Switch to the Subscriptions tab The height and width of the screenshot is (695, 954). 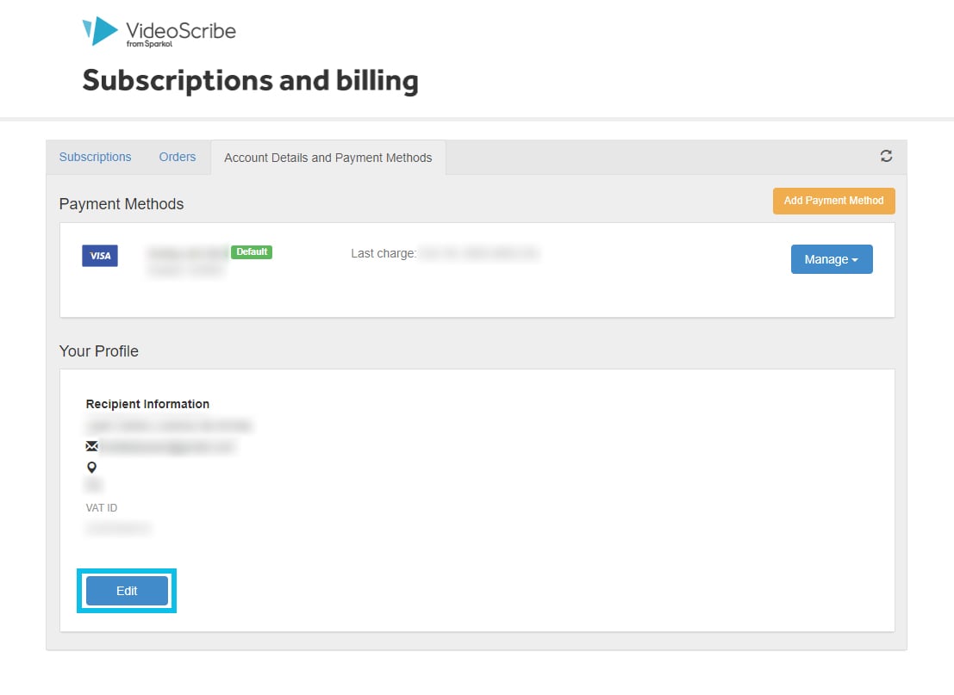(95, 157)
